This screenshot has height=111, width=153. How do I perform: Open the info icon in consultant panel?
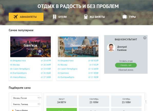pyautogui.click(x=145, y=38)
